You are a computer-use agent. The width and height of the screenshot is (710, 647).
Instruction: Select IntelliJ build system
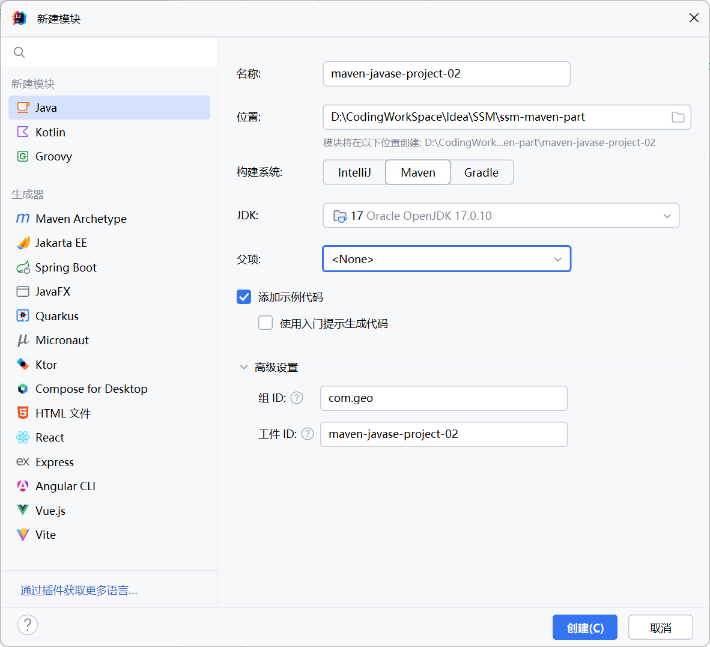click(354, 172)
